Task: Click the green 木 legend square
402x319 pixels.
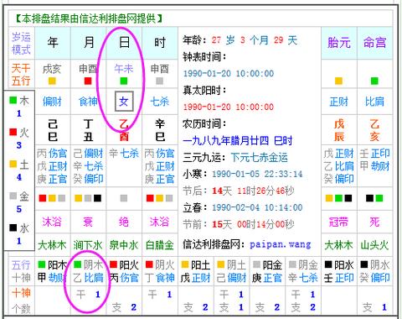Action: pos(13,100)
